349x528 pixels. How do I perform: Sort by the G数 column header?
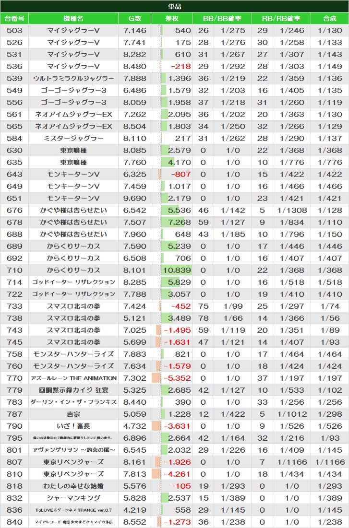point(135,19)
